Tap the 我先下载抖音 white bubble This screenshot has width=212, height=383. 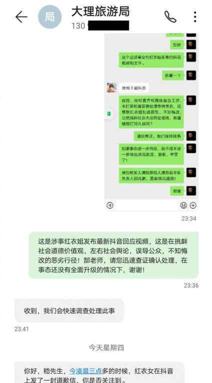133,88
